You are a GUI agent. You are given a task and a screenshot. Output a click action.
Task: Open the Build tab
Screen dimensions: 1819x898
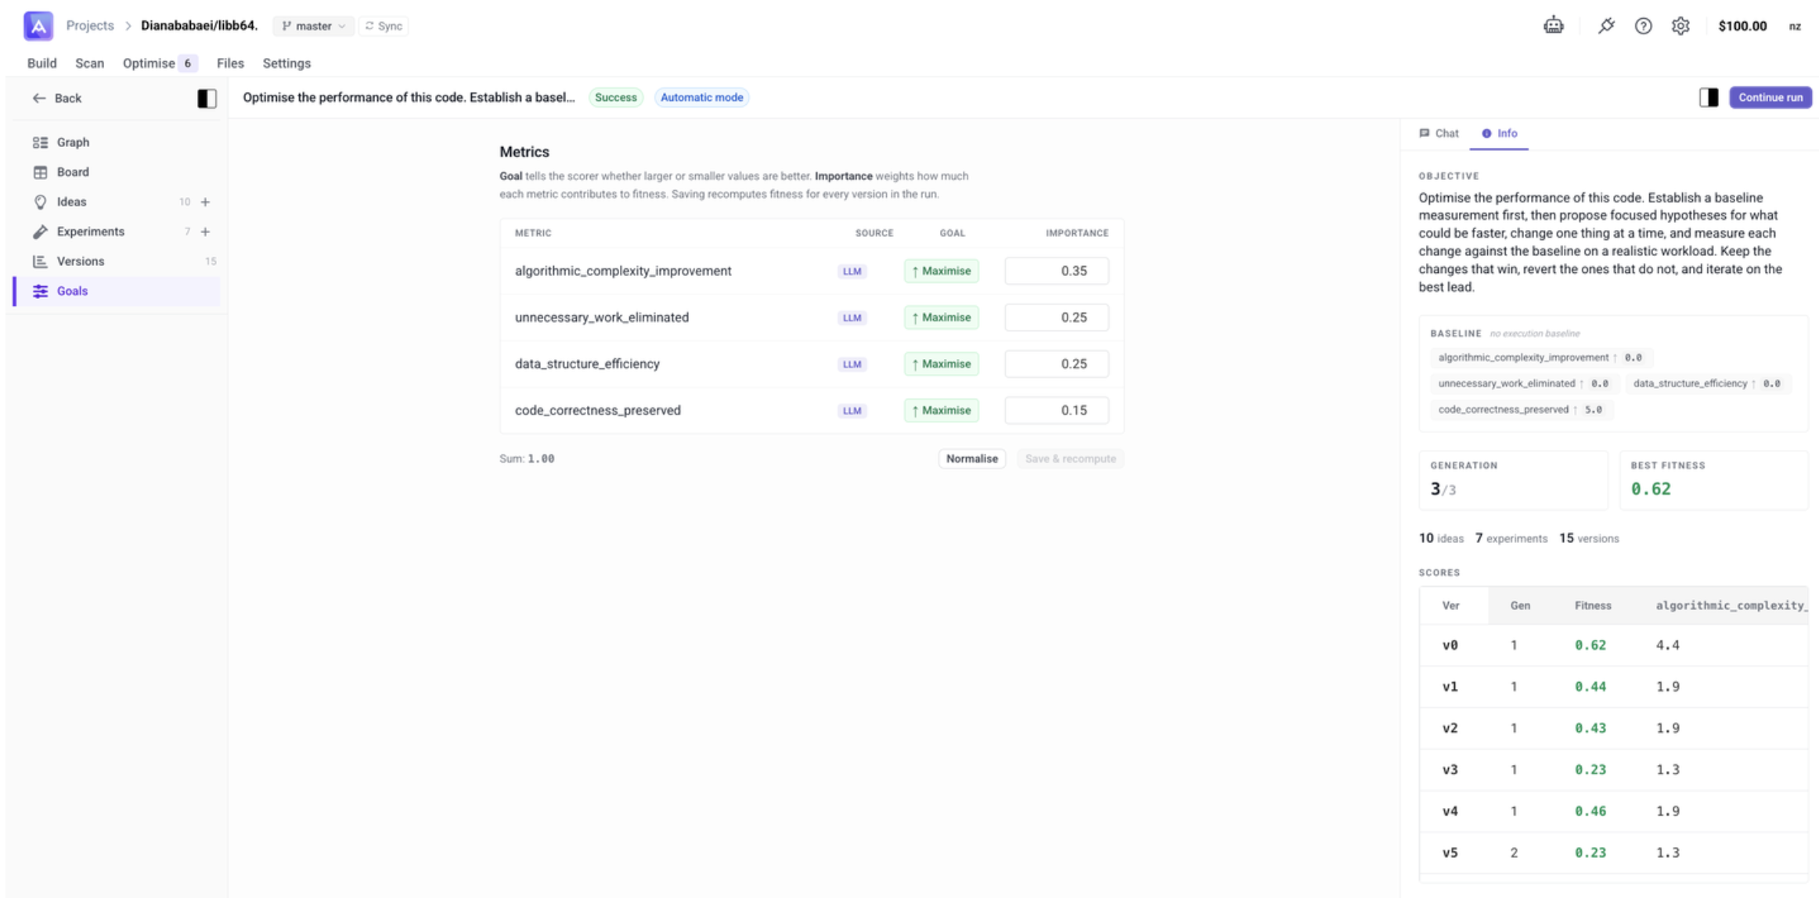[41, 63]
